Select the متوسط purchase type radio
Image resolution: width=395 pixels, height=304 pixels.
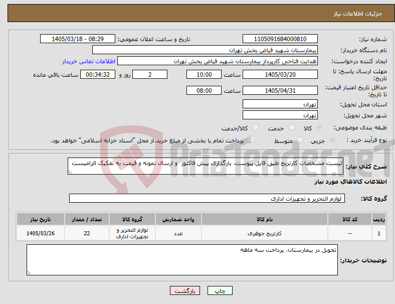click(300, 140)
